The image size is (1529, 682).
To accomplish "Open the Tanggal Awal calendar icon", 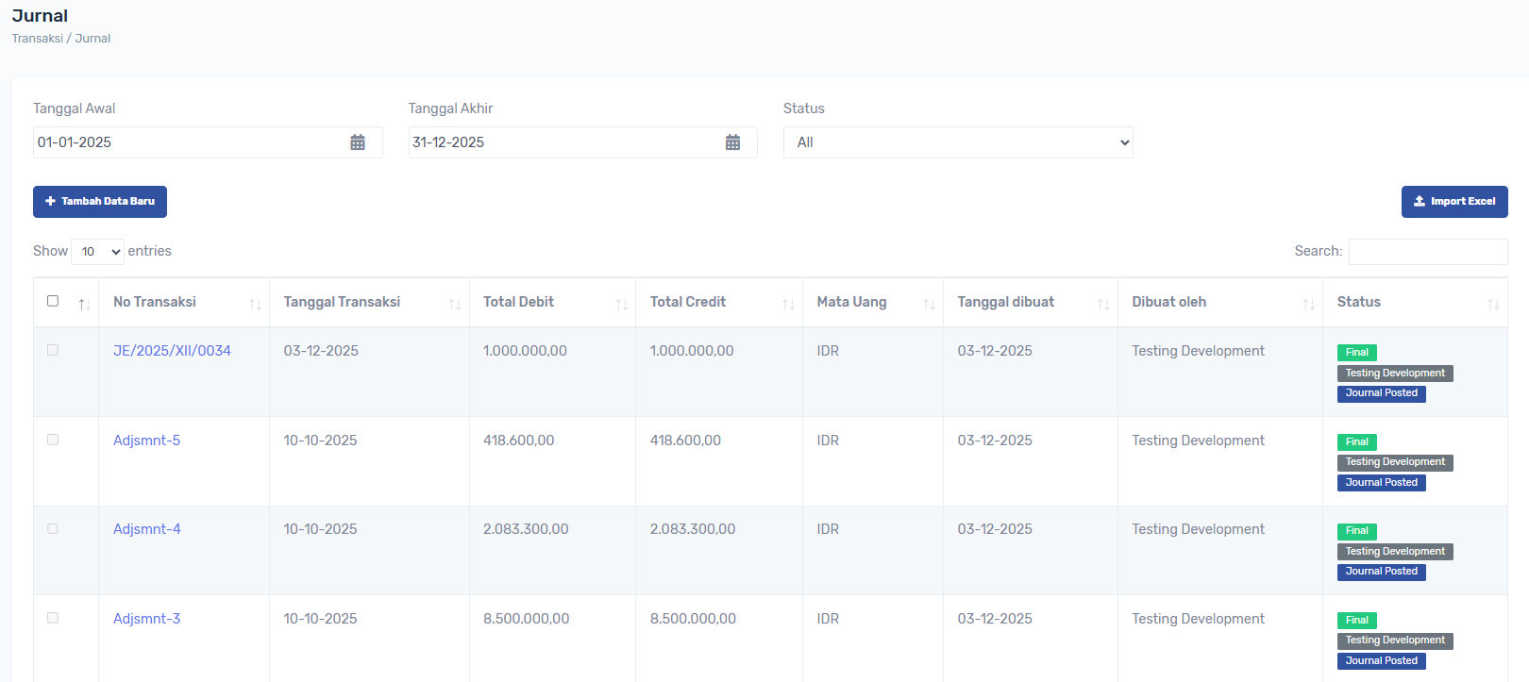I will pos(358,142).
